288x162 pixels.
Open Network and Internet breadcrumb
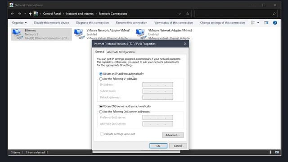pyautogui.click(x=80, y=14)
